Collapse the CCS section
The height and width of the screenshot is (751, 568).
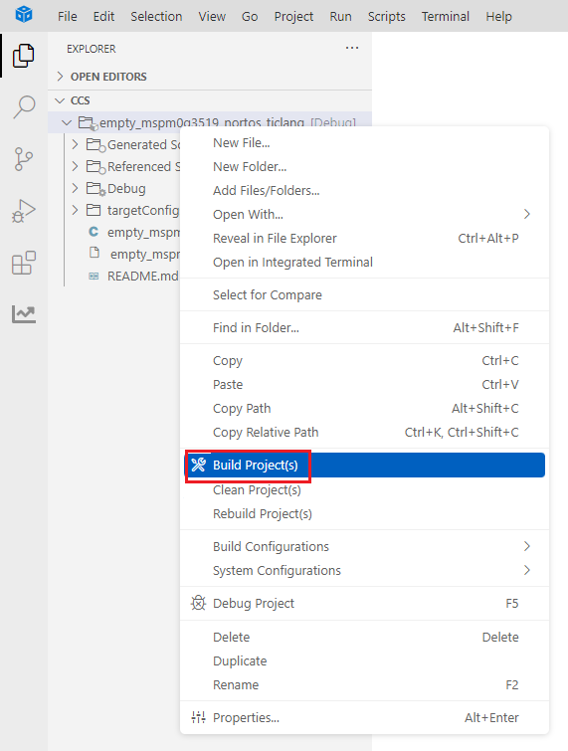tap(60, 100)
